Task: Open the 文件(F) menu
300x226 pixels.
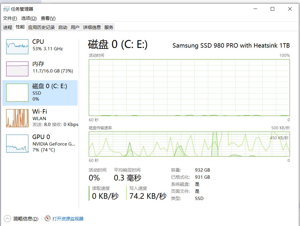Action: point(10,18)
